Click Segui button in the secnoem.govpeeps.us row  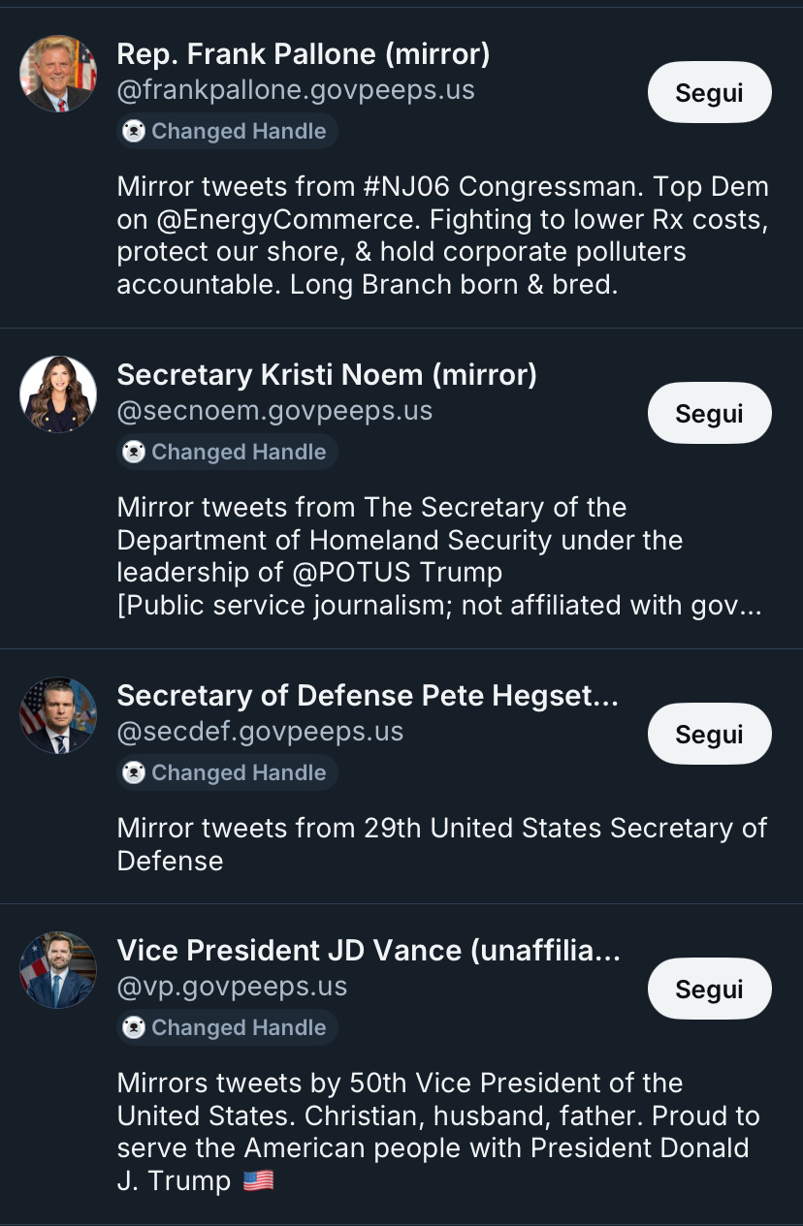point(709,414)
